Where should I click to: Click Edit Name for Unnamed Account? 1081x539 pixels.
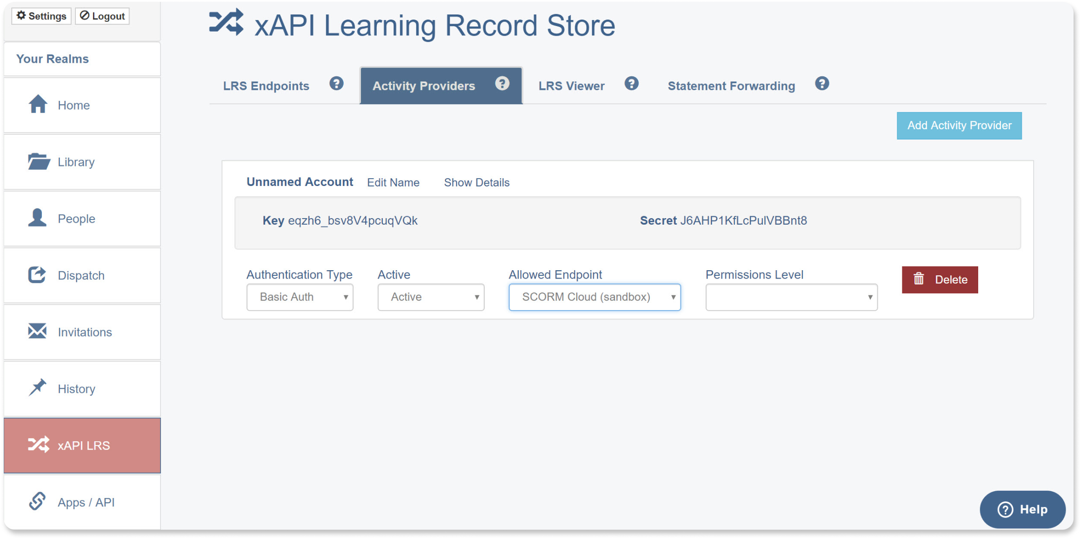click(393, 182)
